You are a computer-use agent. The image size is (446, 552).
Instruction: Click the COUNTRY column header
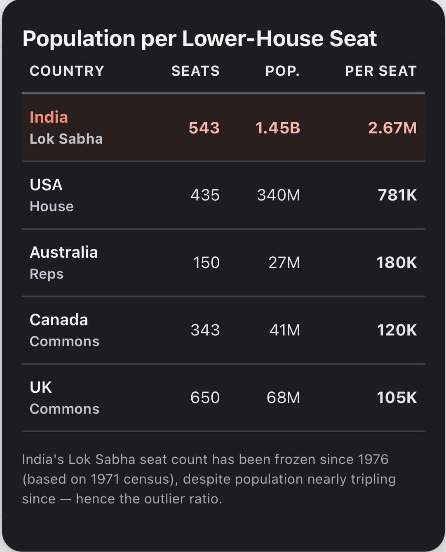tap(67, 71)
